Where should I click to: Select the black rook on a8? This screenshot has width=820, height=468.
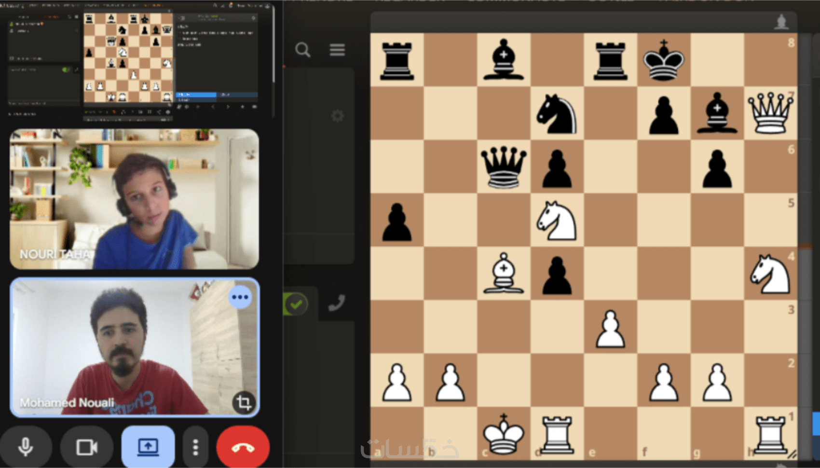pos(397,60)
